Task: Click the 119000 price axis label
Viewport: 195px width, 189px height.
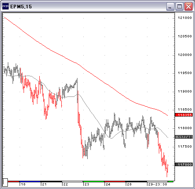Action: pyautogui.click(x=185, y=91)
